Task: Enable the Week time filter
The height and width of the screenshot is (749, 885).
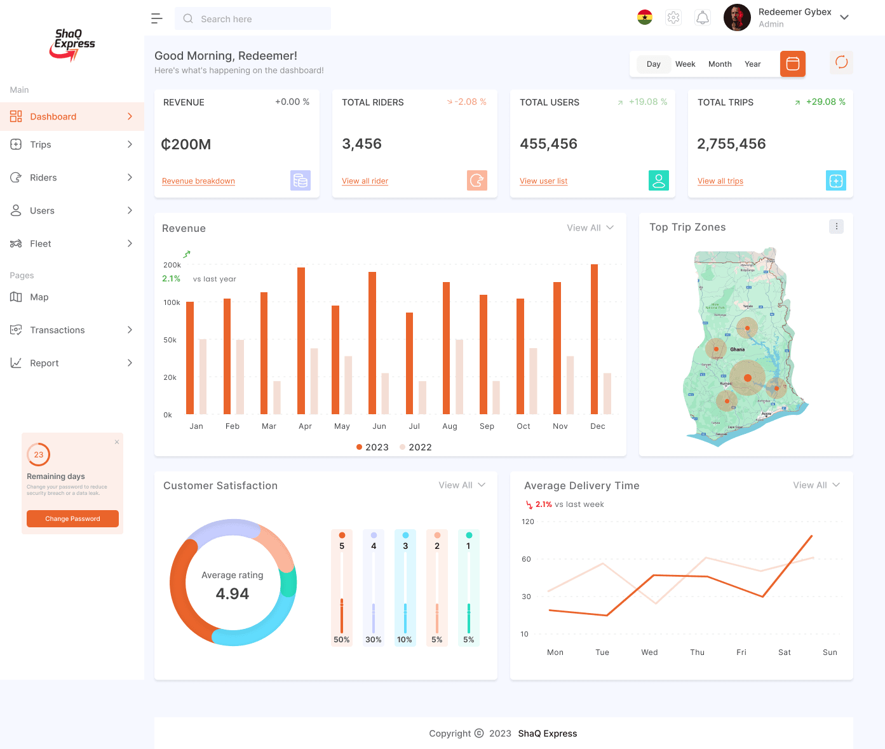Action: tap(686, 64)
